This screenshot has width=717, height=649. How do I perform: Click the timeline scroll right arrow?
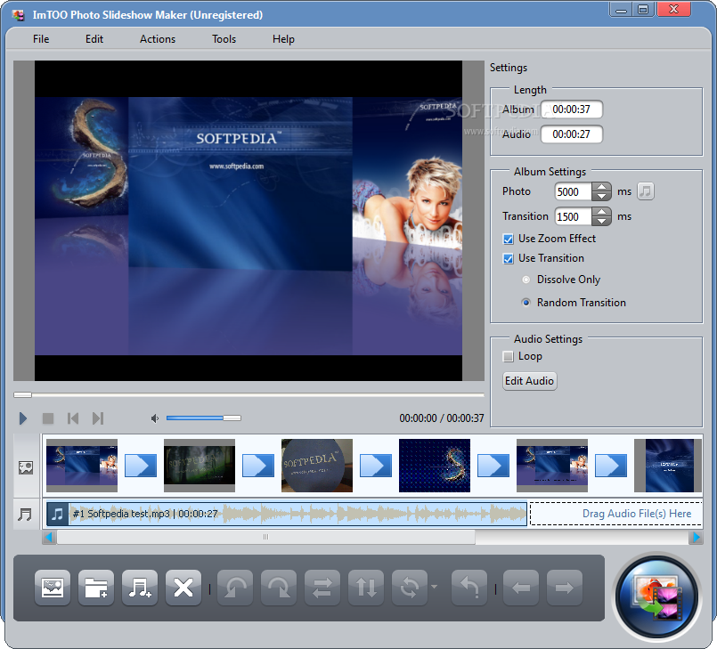(x=696, y=537)
